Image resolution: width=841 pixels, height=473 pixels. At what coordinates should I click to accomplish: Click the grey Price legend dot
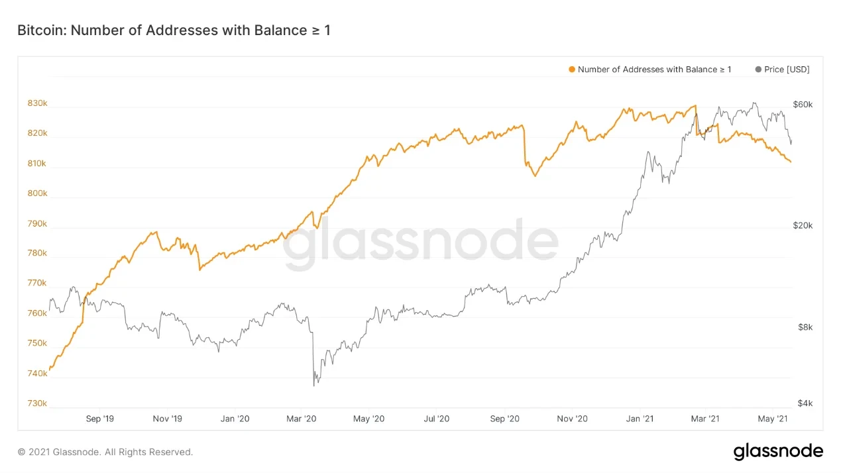click(758, 70)
